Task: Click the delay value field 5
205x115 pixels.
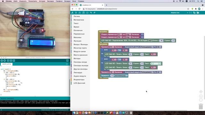Action: [112, 76]
